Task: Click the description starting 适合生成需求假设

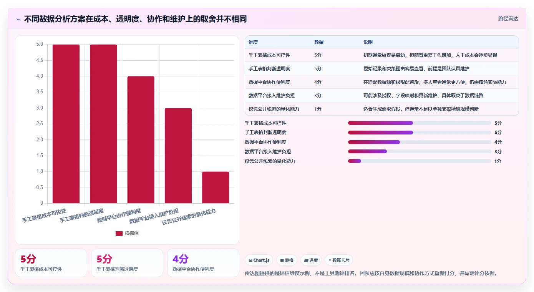Action: pyautogui.click(x=421, y=109)
